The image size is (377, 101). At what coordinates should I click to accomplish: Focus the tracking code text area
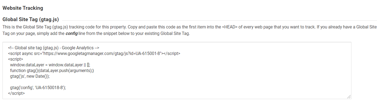[177, 70]
